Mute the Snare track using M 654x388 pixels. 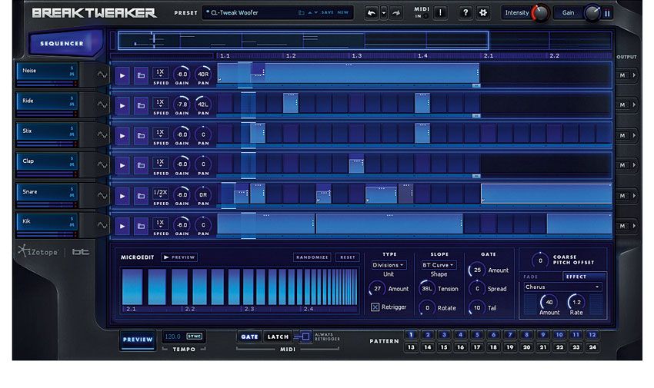coord(72,195)
